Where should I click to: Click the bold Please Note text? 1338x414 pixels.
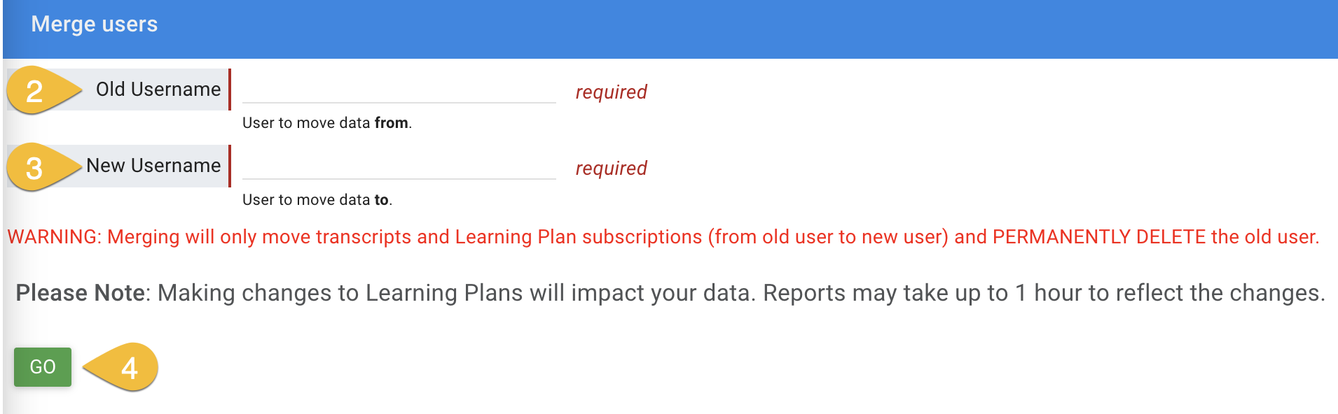click(x=81, y=292)
